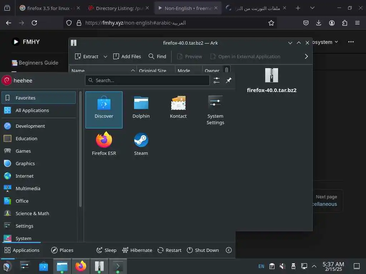Click the Hibernate button

(137, 250)
